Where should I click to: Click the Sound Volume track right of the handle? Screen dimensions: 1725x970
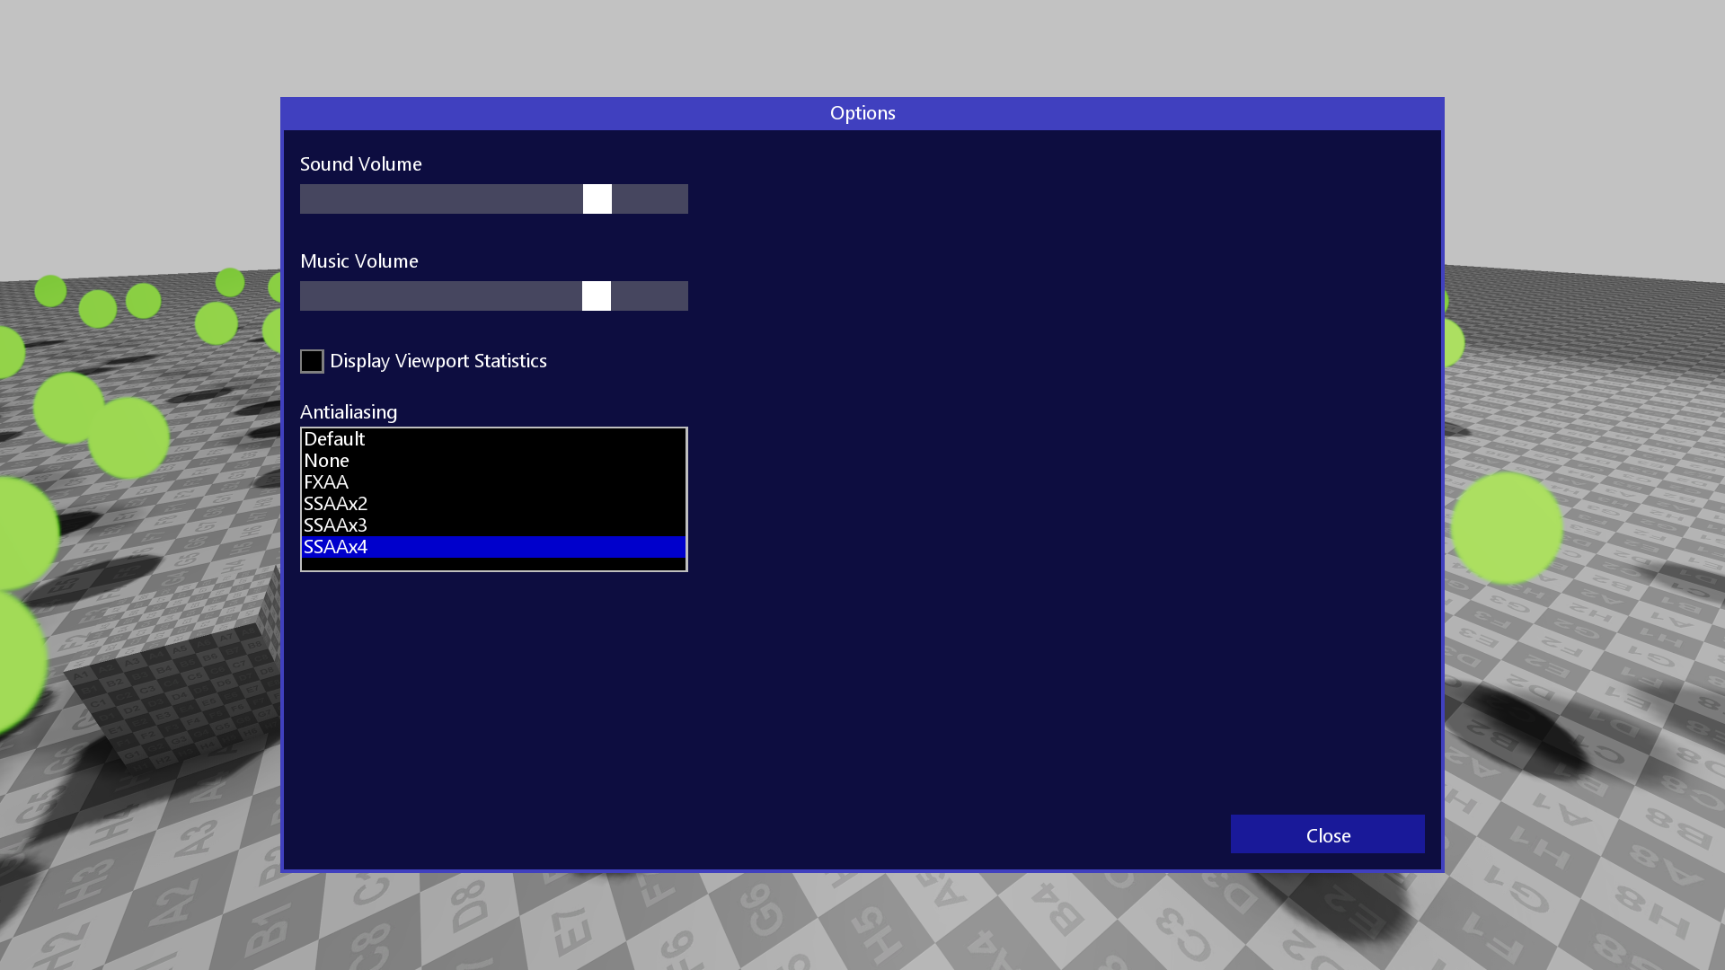650,199
